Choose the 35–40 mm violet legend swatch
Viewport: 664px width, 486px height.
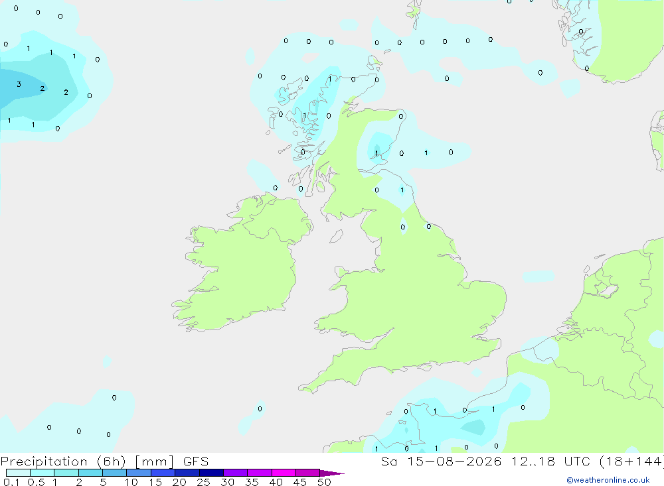point(260,473)
